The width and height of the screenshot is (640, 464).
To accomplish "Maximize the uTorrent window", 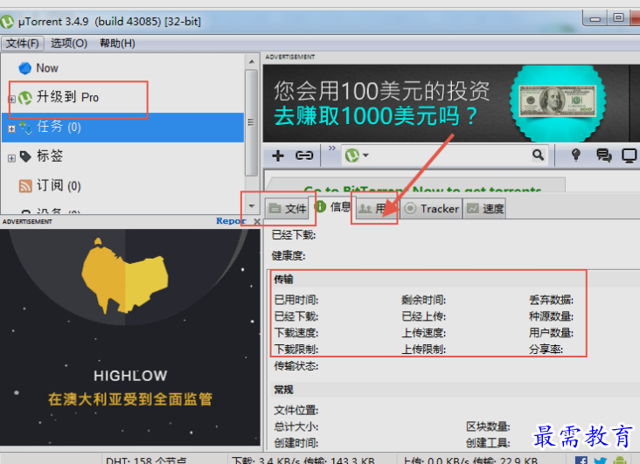I will click(x=618, y=18).
